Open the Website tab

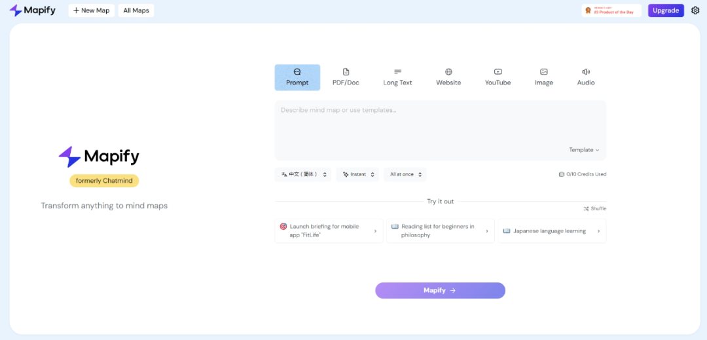coord(448,77)
